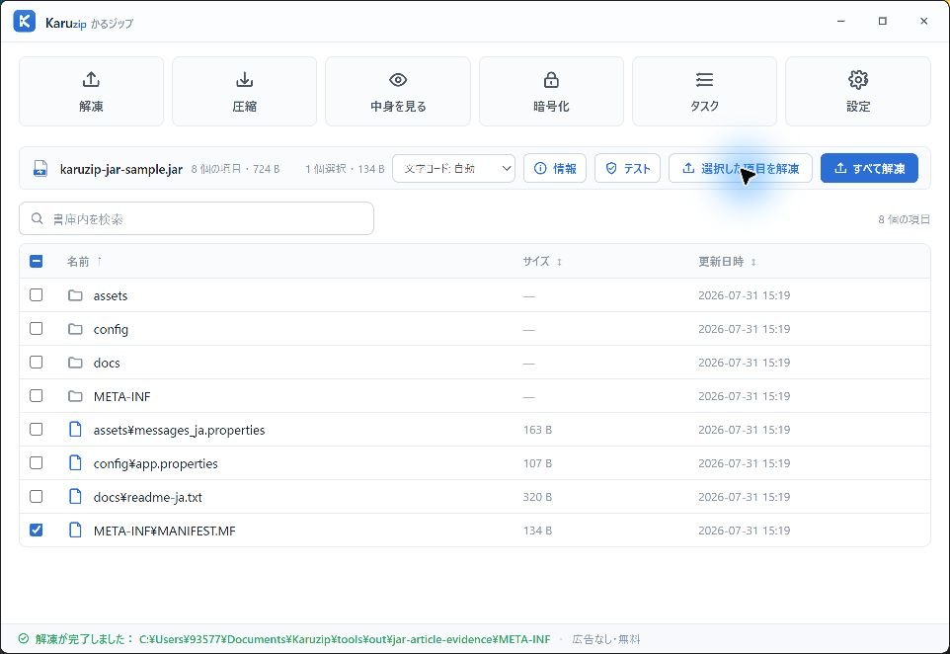Select the config folder name
The width and height of the screenshot is (950, 654).
tap(111, 330)
